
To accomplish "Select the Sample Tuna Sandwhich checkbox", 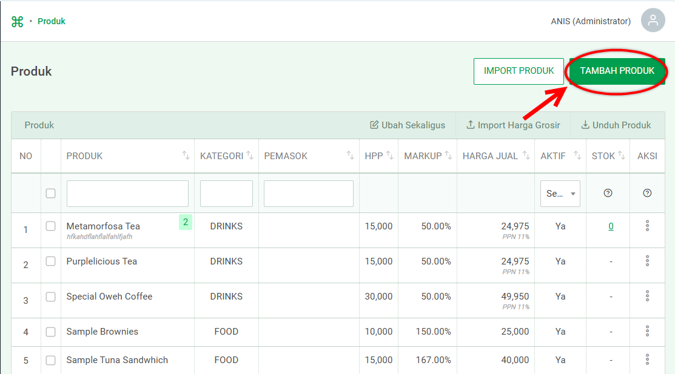I will point(51,360).
